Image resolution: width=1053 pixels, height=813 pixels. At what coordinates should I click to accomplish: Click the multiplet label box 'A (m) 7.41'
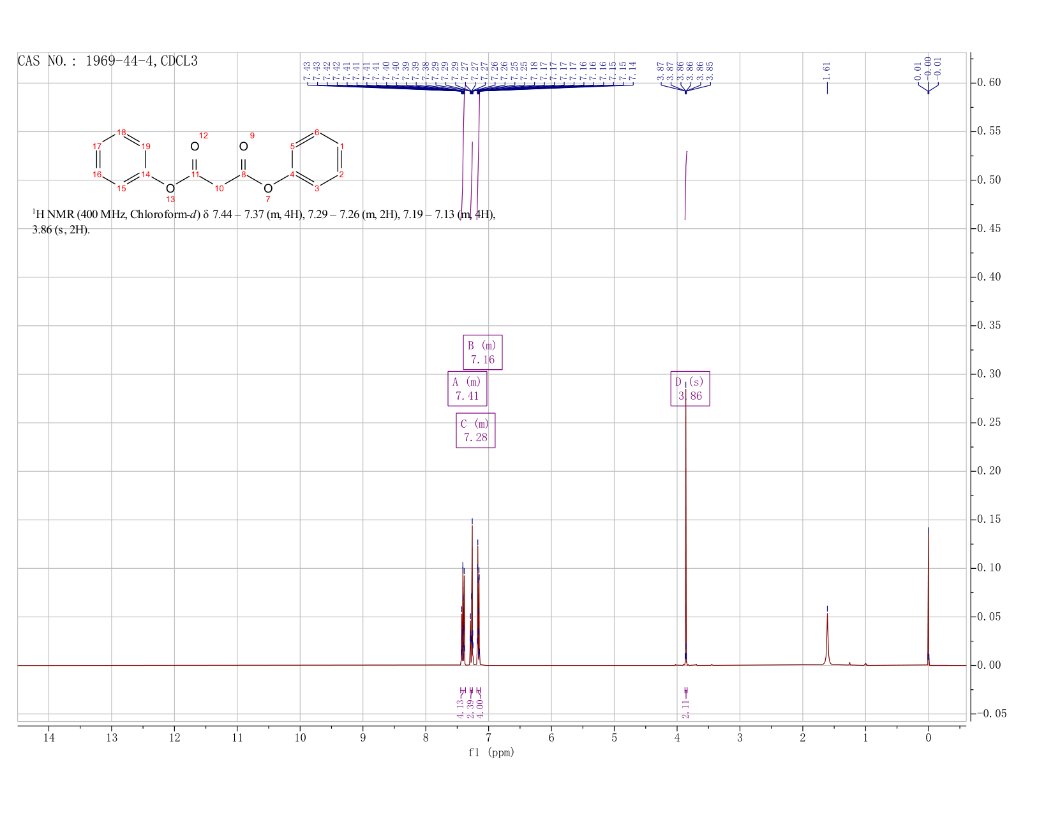pos(467,389)
